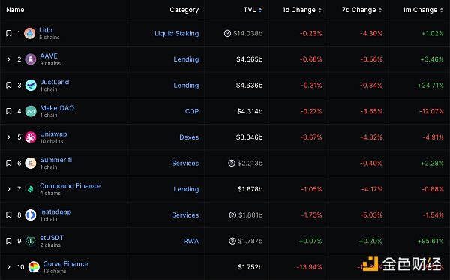Open the Liquid Staking category link
This screenshot has height=280, width=450.
point(176,33)
